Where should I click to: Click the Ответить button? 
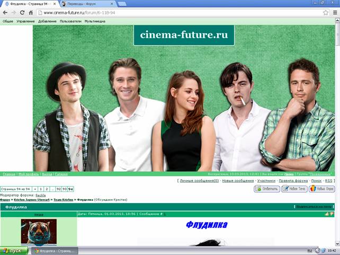pyautogui.click(x=267, y=189)
